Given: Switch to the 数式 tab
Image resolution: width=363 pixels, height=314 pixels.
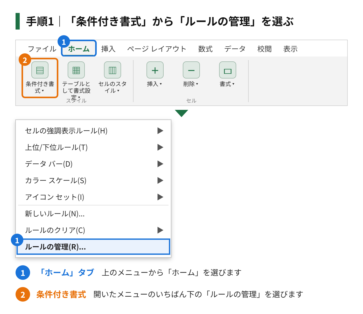Looking at the screenshot, I should 205,49.
